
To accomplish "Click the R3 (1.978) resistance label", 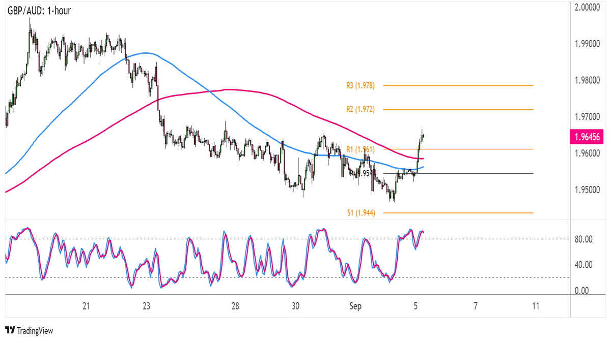I will coord(360,86).
